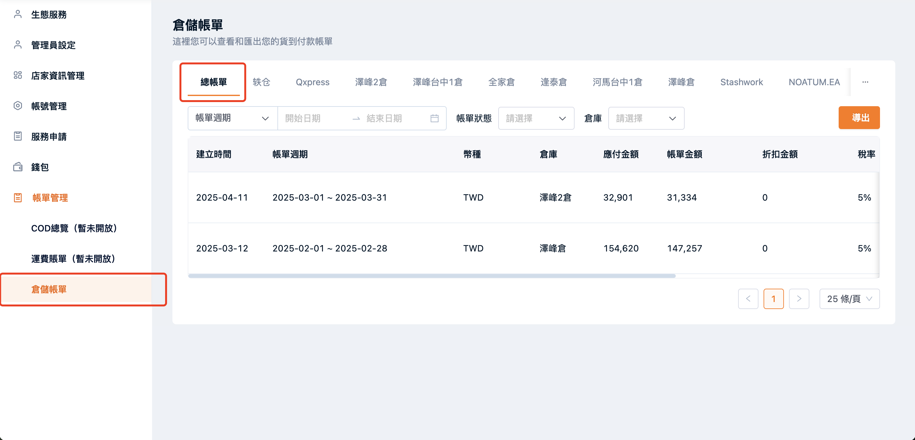Click the 2025-04-11 creation date cell

click(x=222, y=198)
